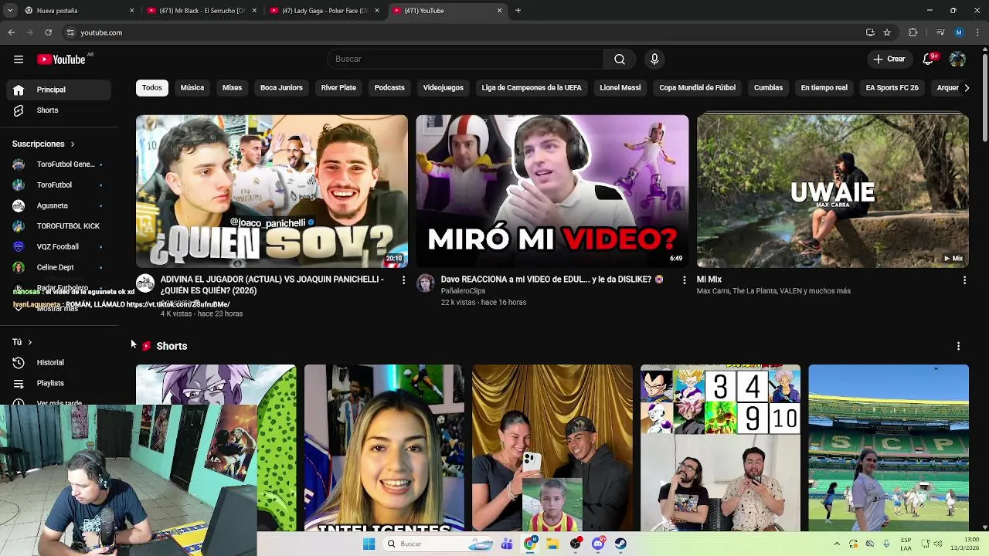View site information for youtube.com
The height and width of the screenshot is (556, 989).
(70, 32)
